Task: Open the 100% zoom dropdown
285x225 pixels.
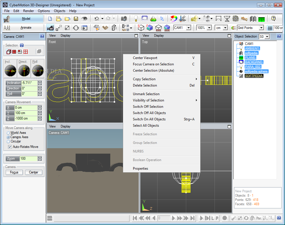Action: coord(209,28)
